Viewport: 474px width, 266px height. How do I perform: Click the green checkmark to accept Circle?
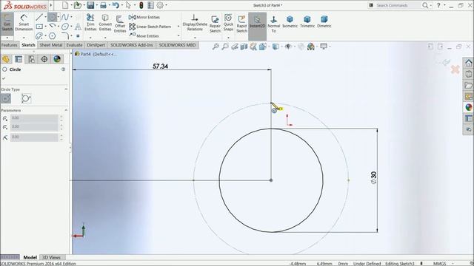4,78
